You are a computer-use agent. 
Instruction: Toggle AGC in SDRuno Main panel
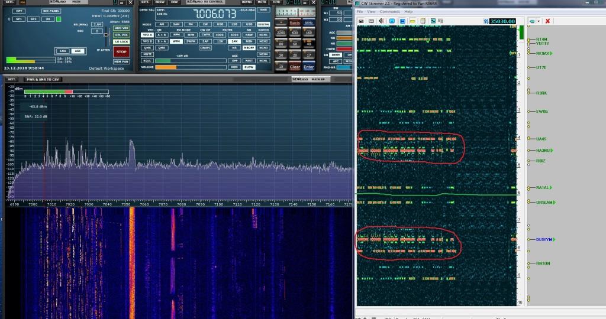(78, 51)
